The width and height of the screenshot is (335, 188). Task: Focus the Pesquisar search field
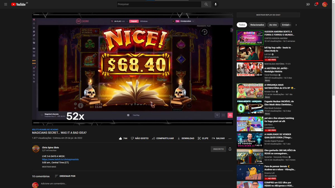pyautogui.click(x=159, y=4)
